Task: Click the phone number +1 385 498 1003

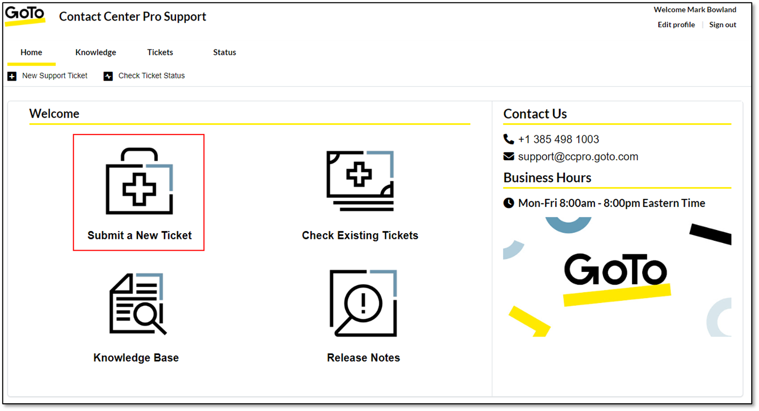Action: tap(559, 139)
